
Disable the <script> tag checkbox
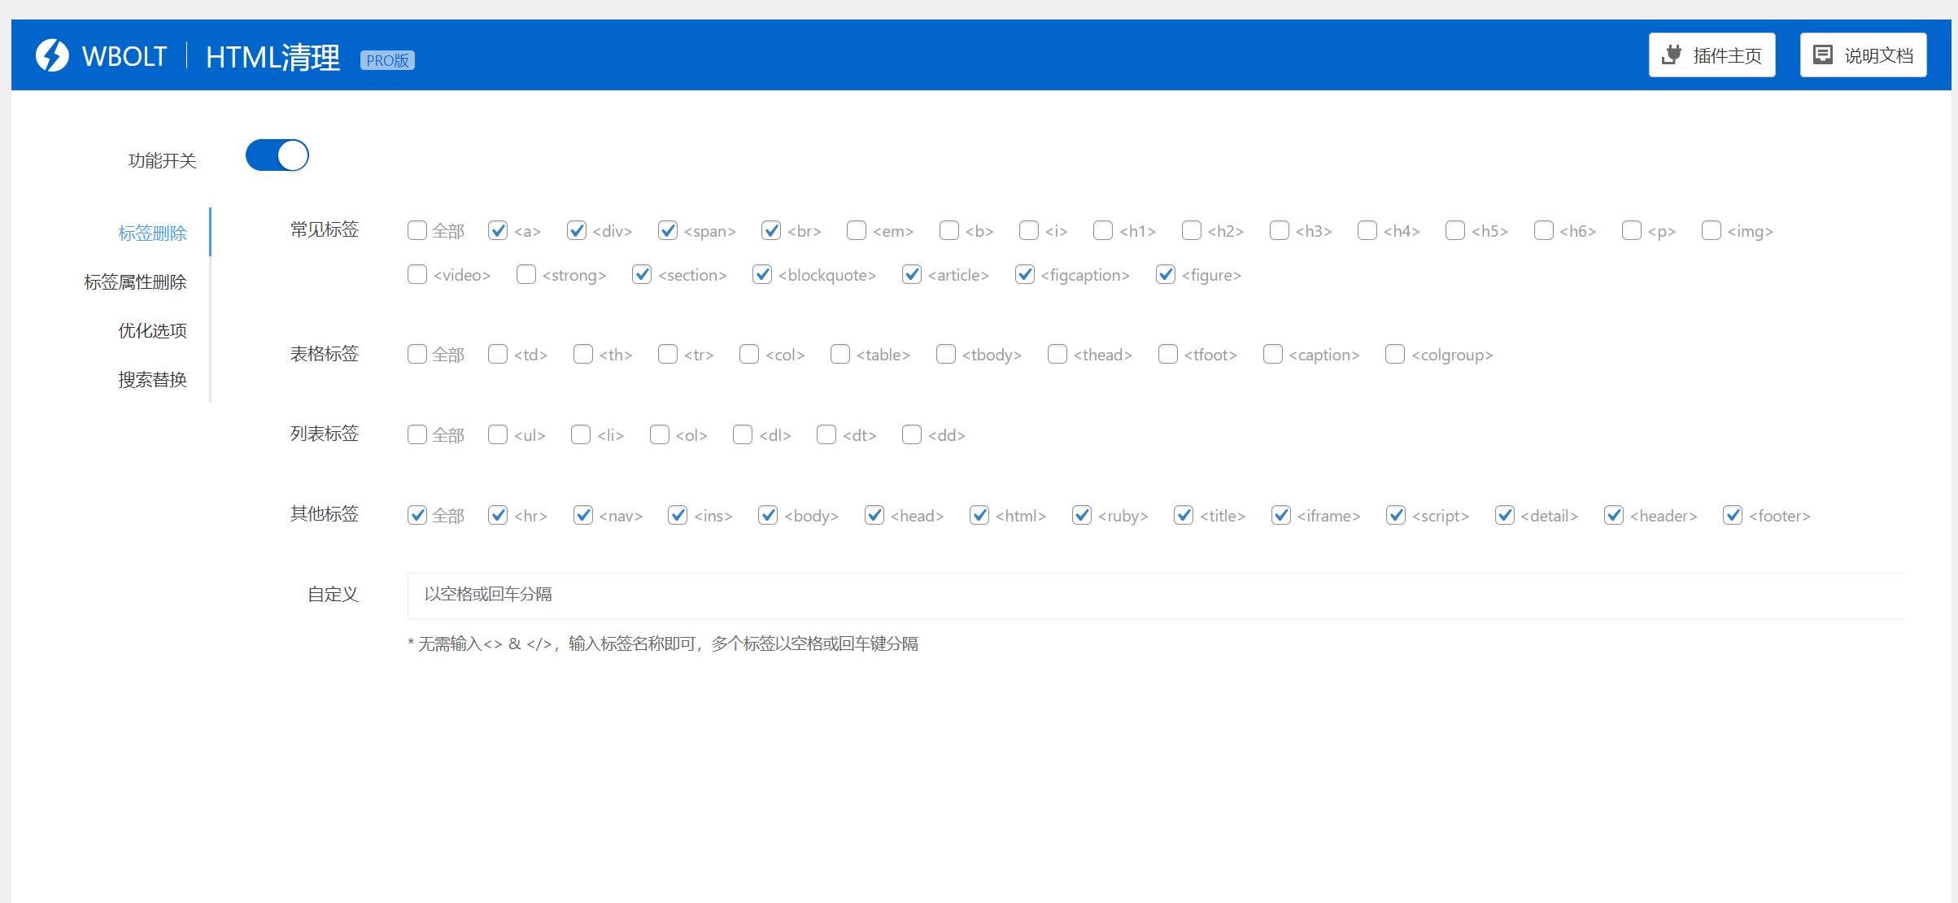coord(1397,515)
